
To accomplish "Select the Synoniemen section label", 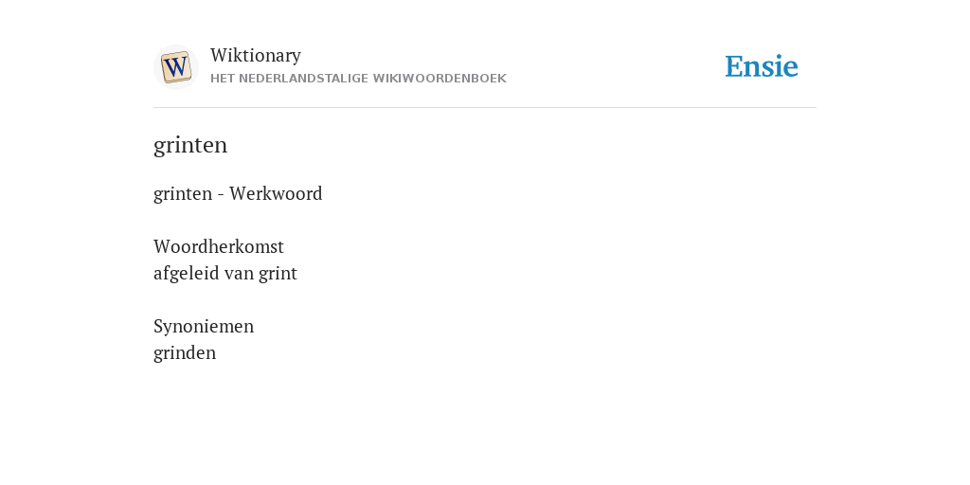I will point(204,326).
